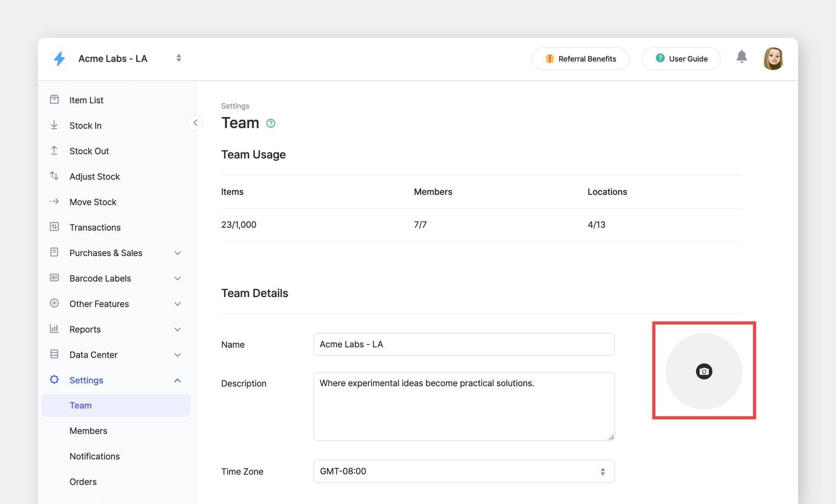Open Stock In from the sidebar icon

tap(54, 125)
